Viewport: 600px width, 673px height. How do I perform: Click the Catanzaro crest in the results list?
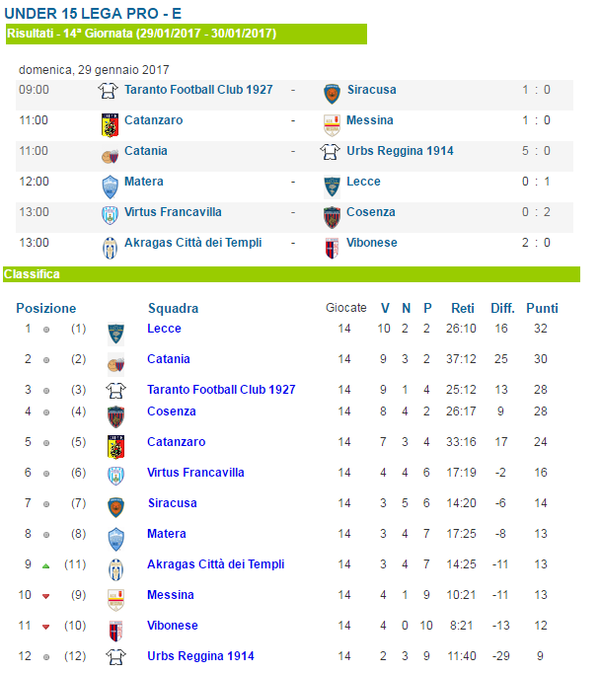[x=110, y=125]
